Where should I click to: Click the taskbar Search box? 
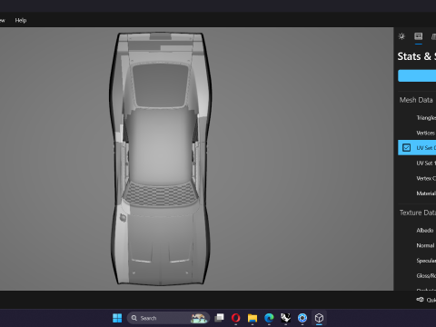coord(168,318)
